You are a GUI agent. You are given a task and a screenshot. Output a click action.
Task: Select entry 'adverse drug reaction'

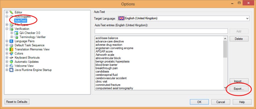(109, 45)
